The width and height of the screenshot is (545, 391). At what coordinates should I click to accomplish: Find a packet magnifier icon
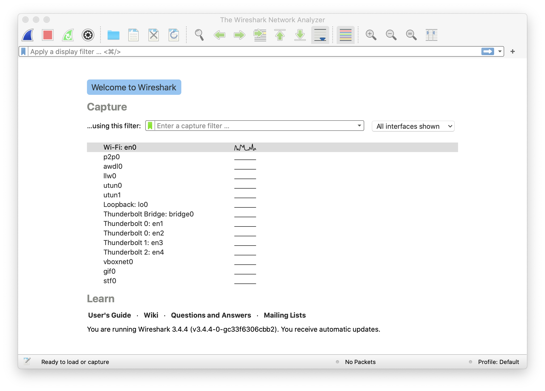199,35
